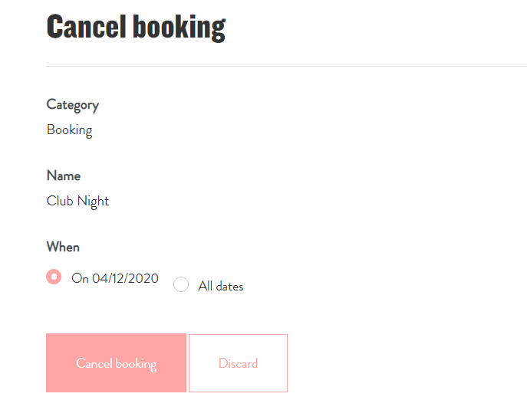Select the "On 04/12/2020" radio button
Screen dimensions: 527x410
(x=54, y=277)
